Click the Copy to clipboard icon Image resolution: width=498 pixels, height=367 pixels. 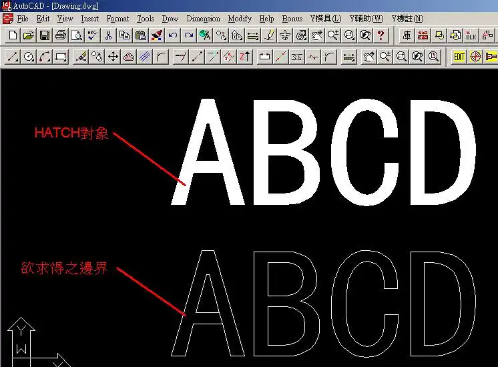click(x=124, y=35)
